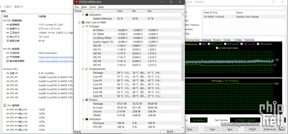Click Utilization icon above Processor row
Viewport: 288px width, 134px height.
coord(87,119)
